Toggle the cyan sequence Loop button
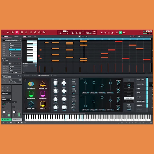 click(15, 50)
